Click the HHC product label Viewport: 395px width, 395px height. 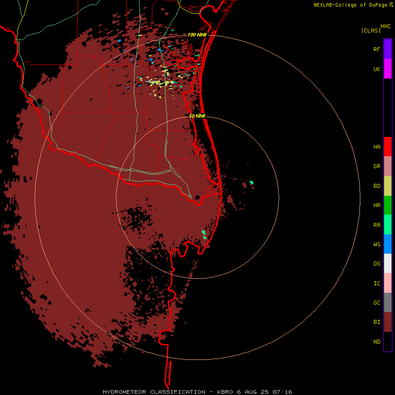386,26
